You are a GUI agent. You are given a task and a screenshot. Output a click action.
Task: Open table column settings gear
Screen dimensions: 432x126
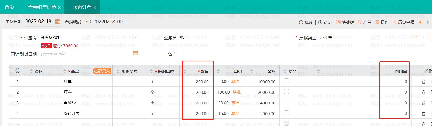pos(18,71)
